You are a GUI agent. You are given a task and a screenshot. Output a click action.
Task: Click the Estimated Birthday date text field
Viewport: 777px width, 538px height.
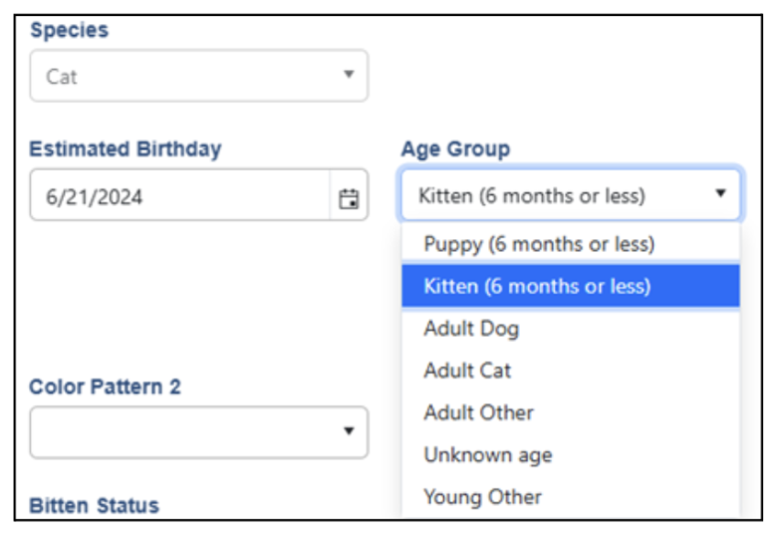pos(179,197)
